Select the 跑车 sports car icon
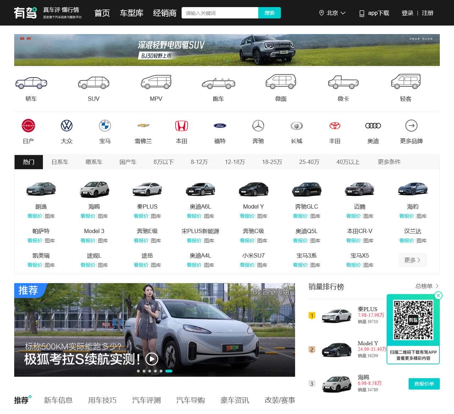This screenshot has width=454, height=414. [218, 84]
